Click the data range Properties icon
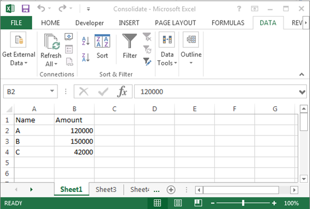The width and height of the screenshot is (310, 209). 69,49
